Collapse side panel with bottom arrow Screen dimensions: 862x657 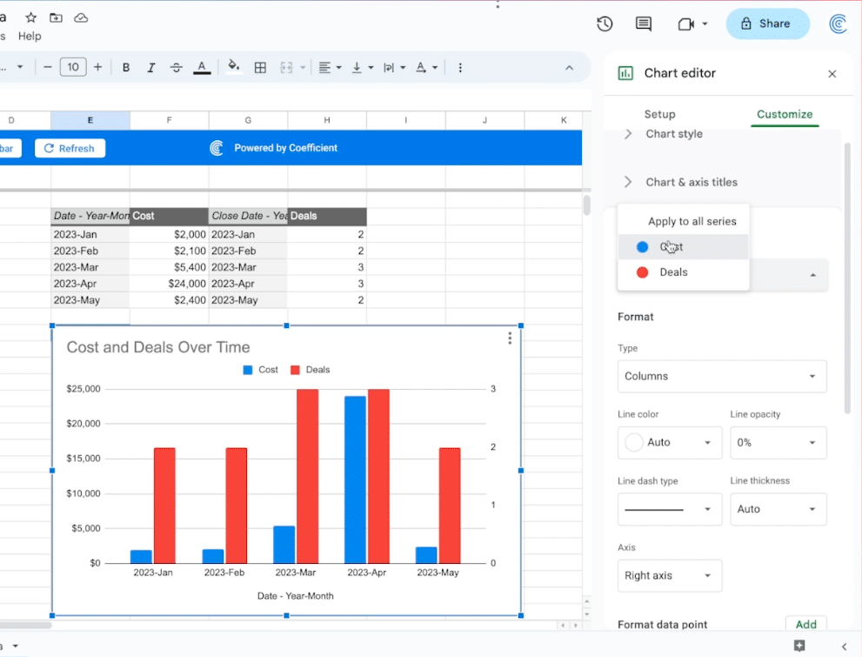point(844,647)
